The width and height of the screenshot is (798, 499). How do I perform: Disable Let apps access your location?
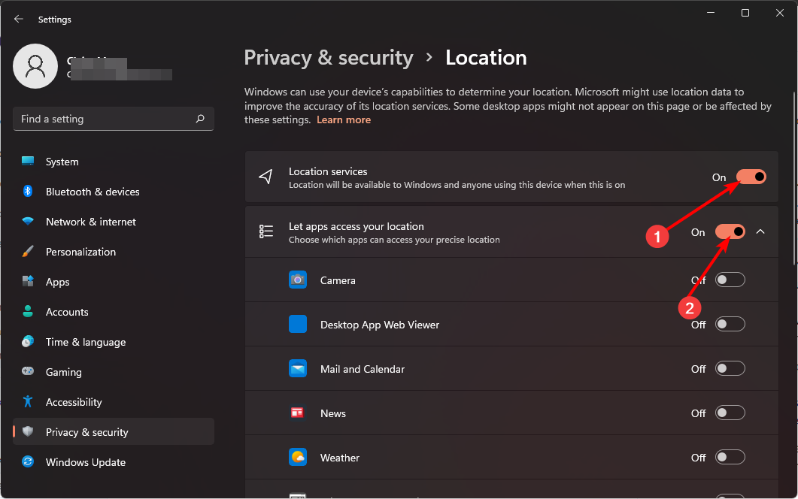730,232
